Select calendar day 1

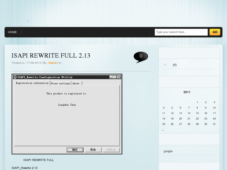[x=197, y=102]
